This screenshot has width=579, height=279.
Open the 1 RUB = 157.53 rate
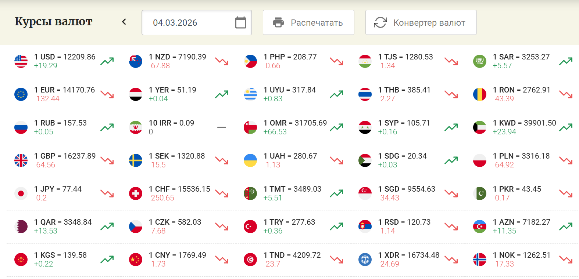pyautogui.click(x=60, y=123)
